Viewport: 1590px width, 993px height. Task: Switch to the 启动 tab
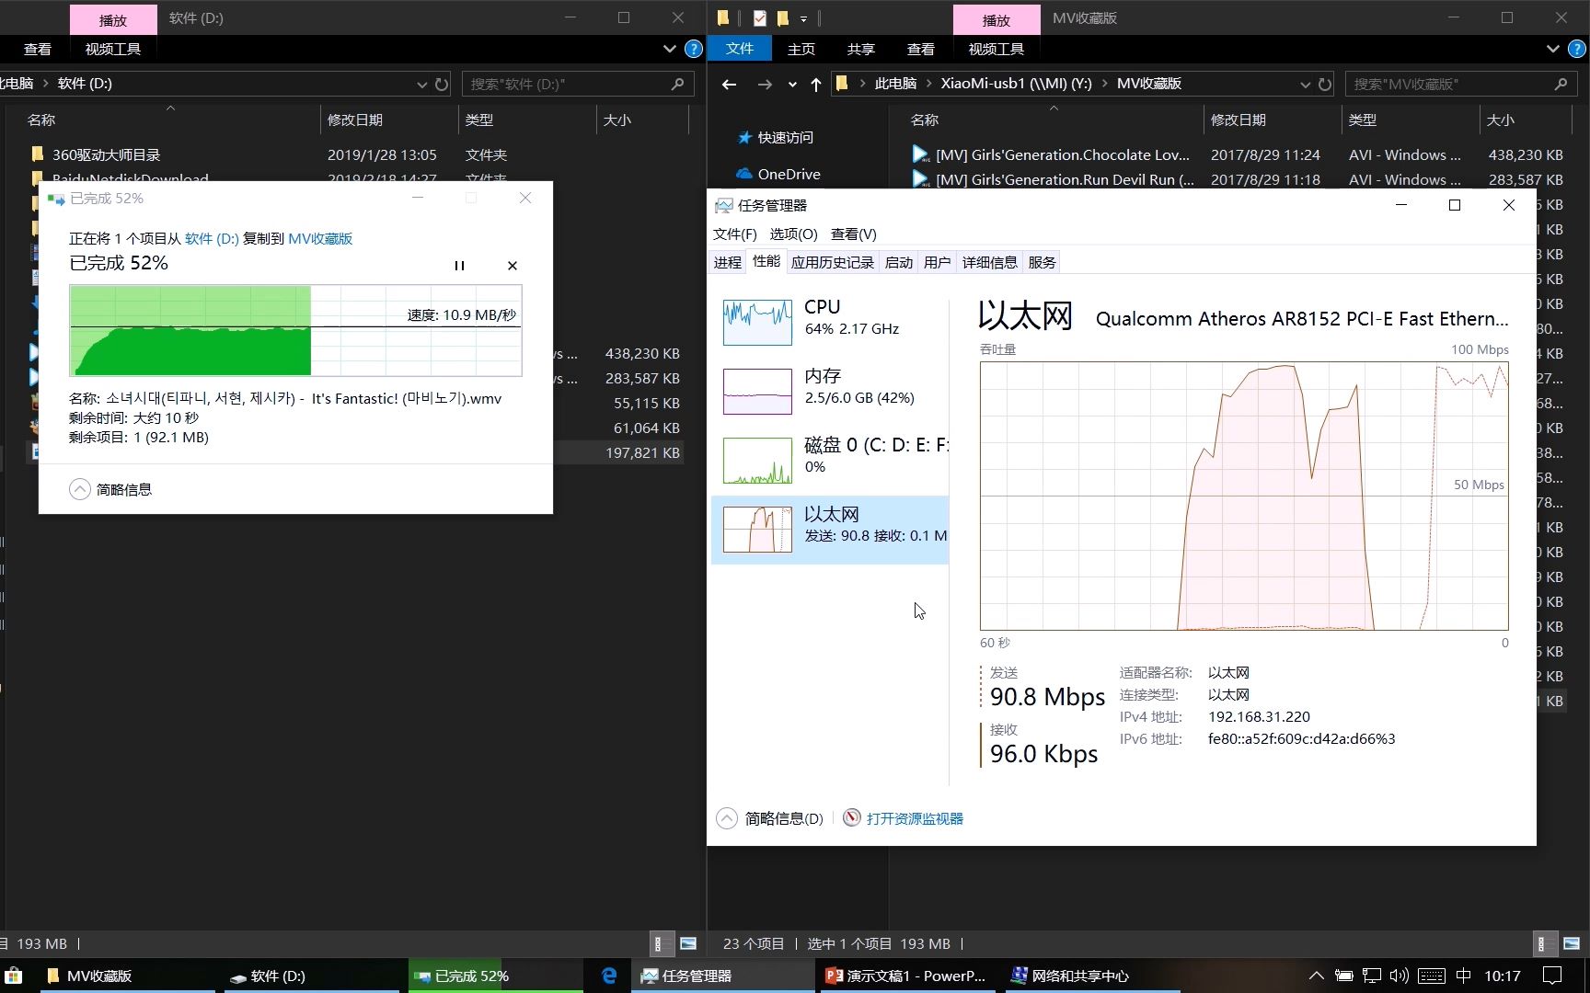coord(898,262)
